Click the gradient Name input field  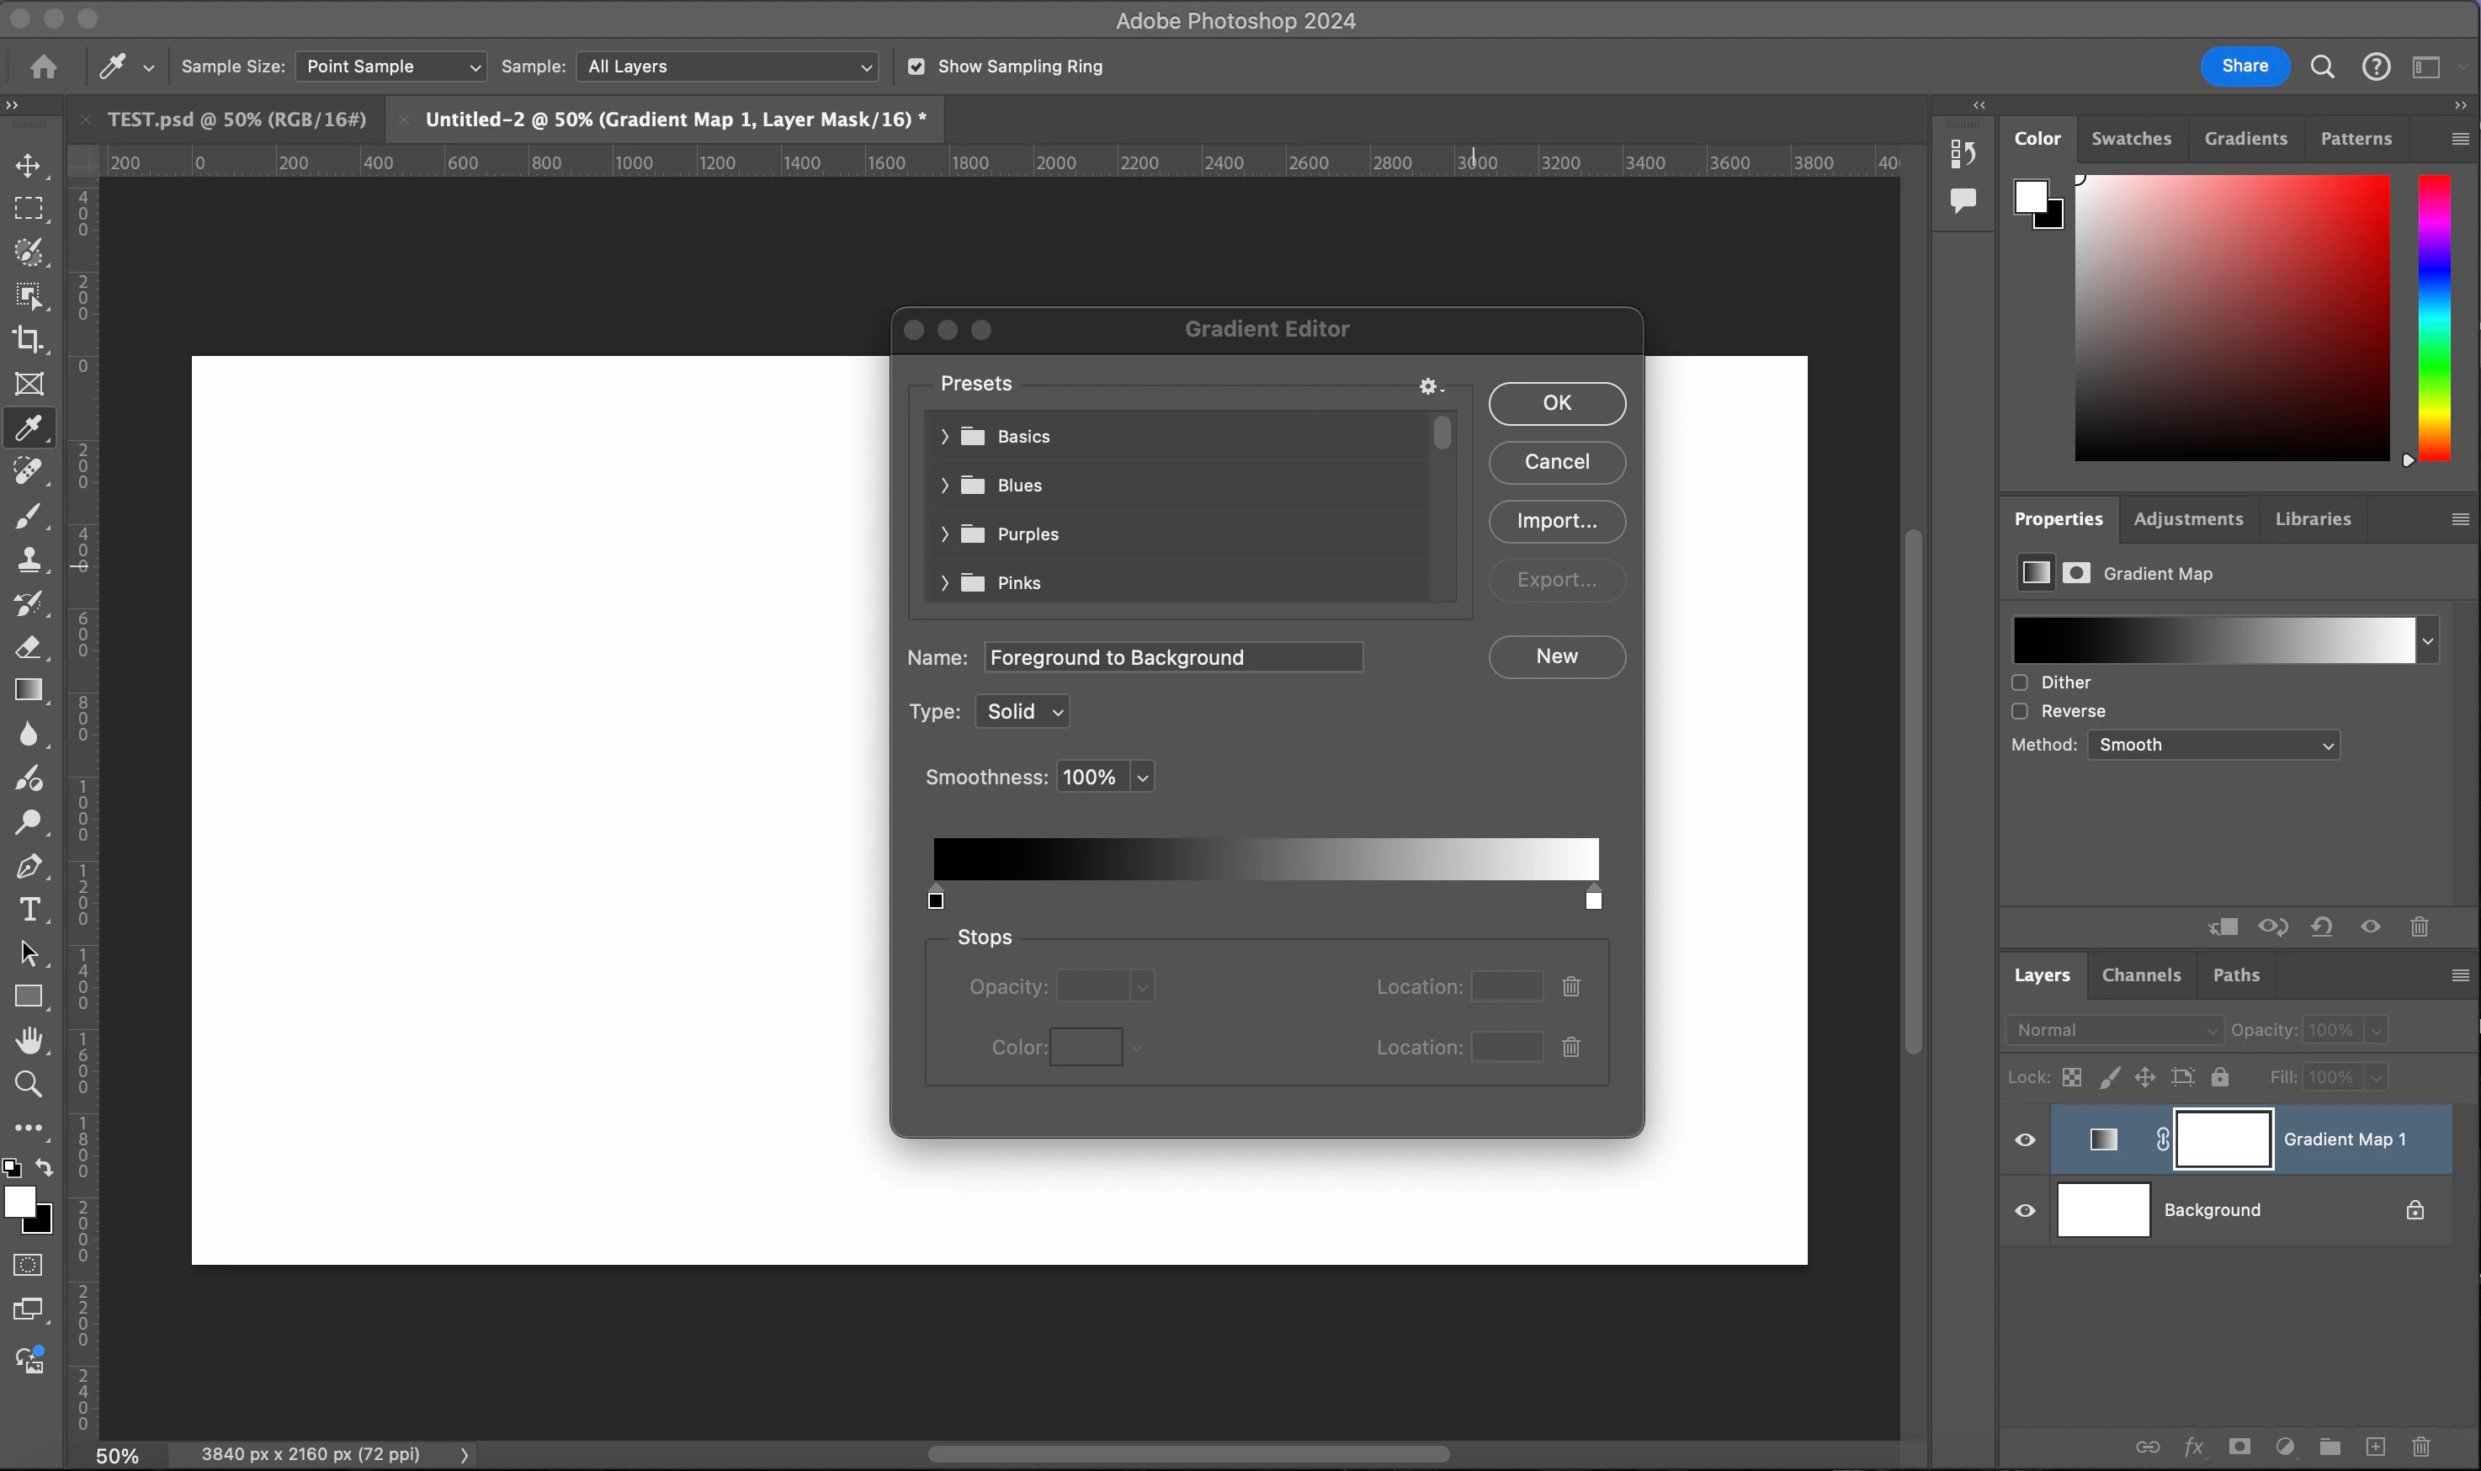[x=1172, y=657]
